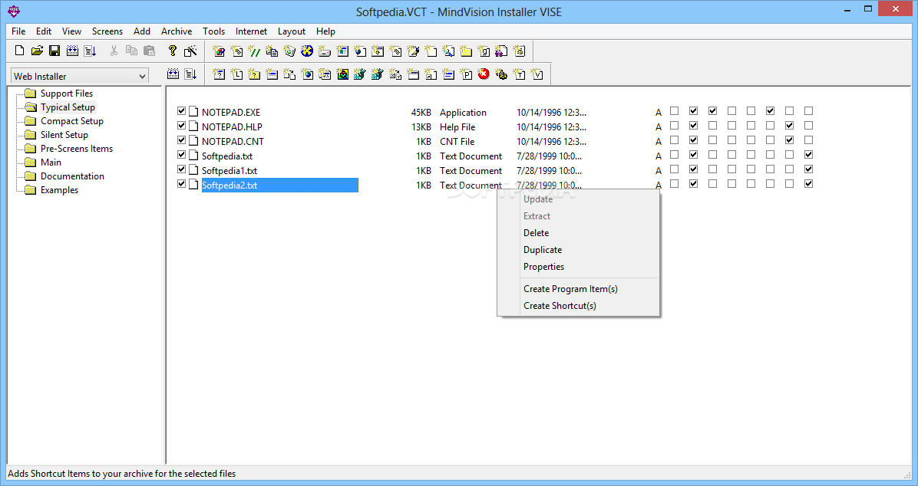The height and width of the screenshot is (486, 918).
Task: Click the New file toolbar icon
Action: pos(19,51)
